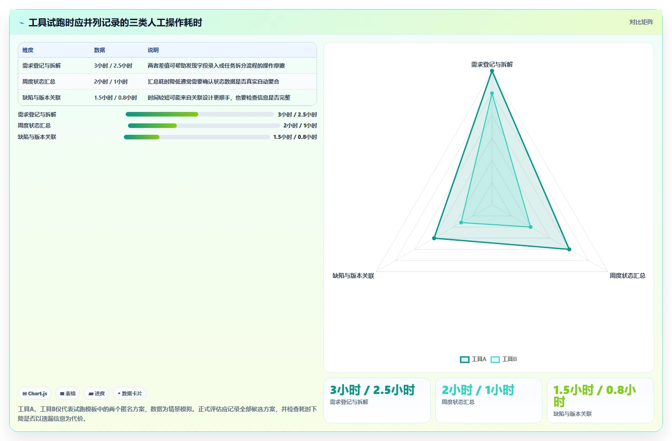The height and width of the screenshot is (441, 672).
Task: Click the description starting with 汇总耗时降低通常
Action: (213, 82)
